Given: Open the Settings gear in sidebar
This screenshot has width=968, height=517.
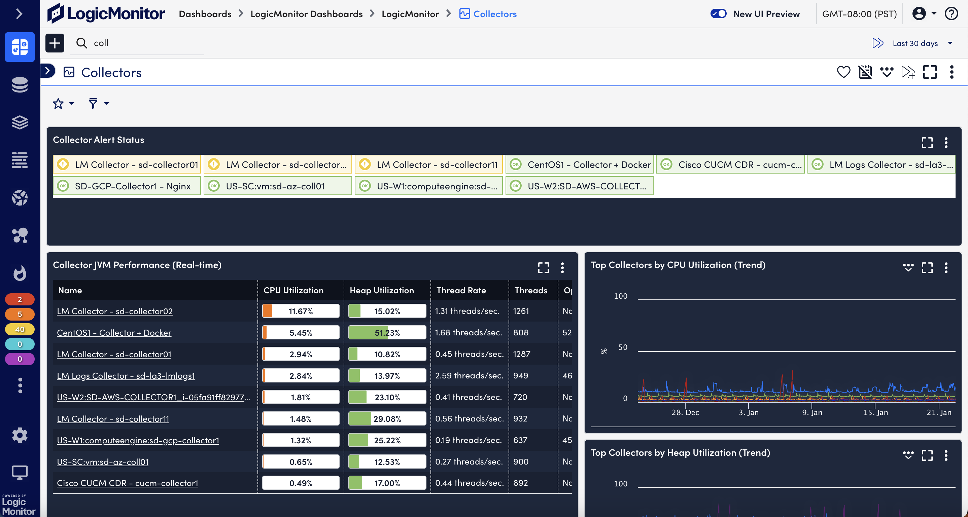Looking at the screenshot, I should [x=20, y=435].
